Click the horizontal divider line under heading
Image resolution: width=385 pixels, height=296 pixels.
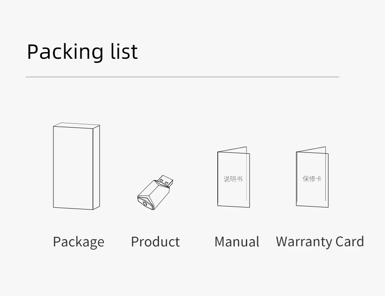[182, 77]
